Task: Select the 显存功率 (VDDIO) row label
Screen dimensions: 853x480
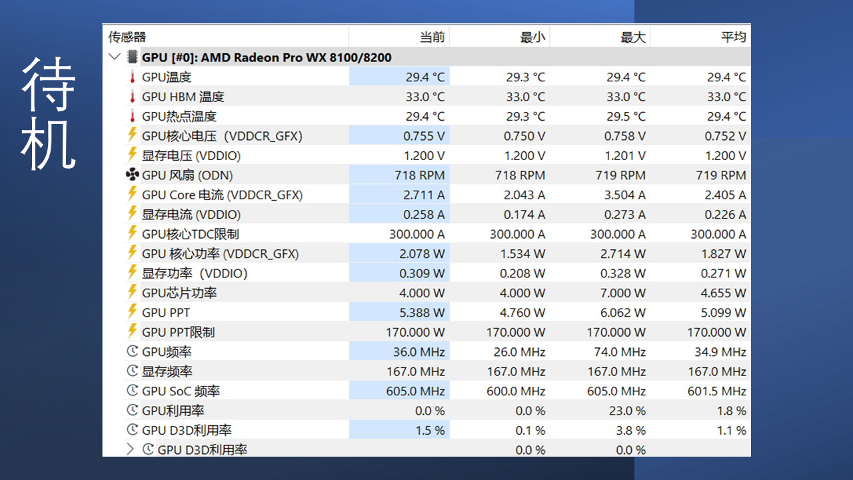Action: click(x=195, y=273)
